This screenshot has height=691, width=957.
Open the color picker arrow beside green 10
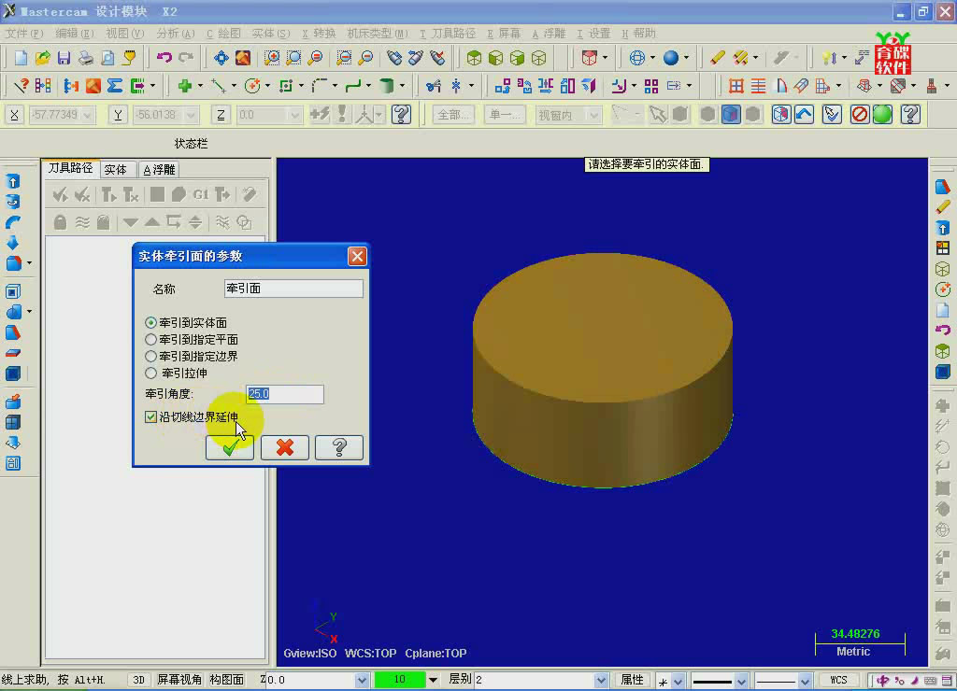[x=433, y=680]
